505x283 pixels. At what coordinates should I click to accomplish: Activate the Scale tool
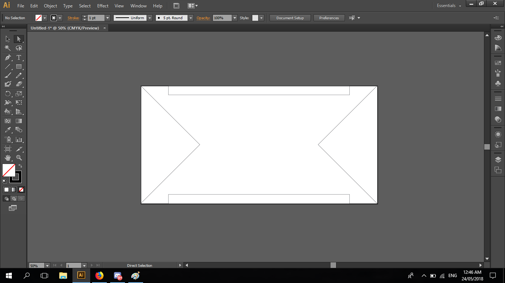coord(19,94)
